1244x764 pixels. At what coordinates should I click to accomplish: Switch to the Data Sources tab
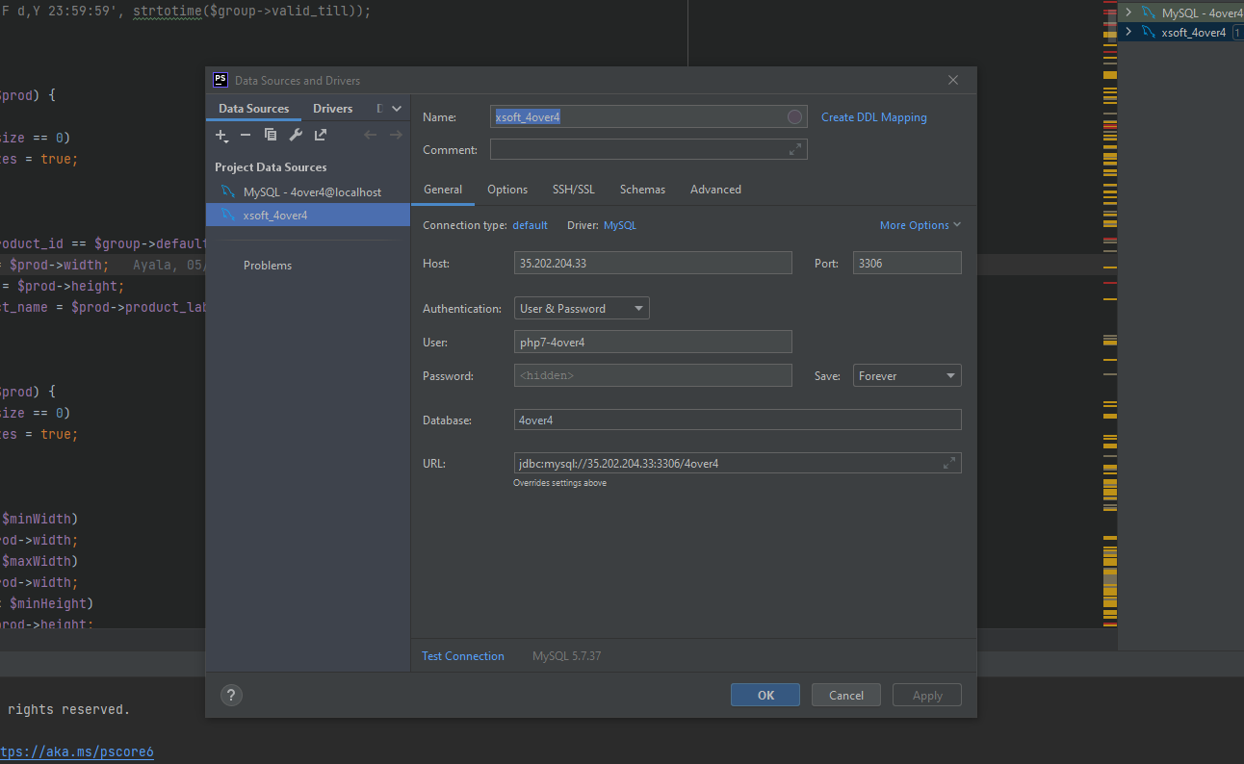pyautogui.click(x=254, y=109)
